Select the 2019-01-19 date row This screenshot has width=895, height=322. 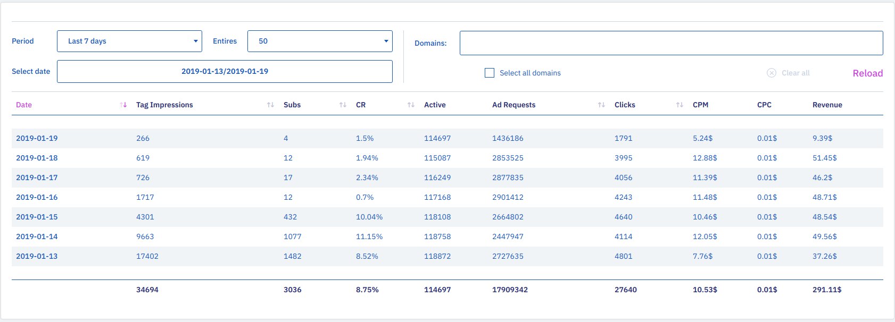(x=447, y=138)
